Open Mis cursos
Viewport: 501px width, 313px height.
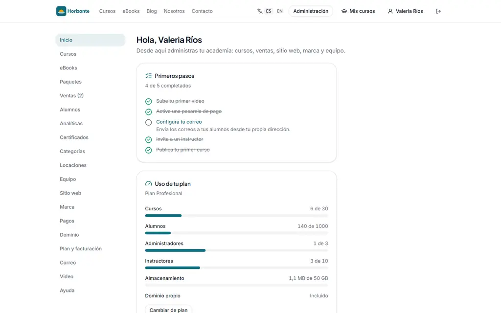(x=358, y=11)
